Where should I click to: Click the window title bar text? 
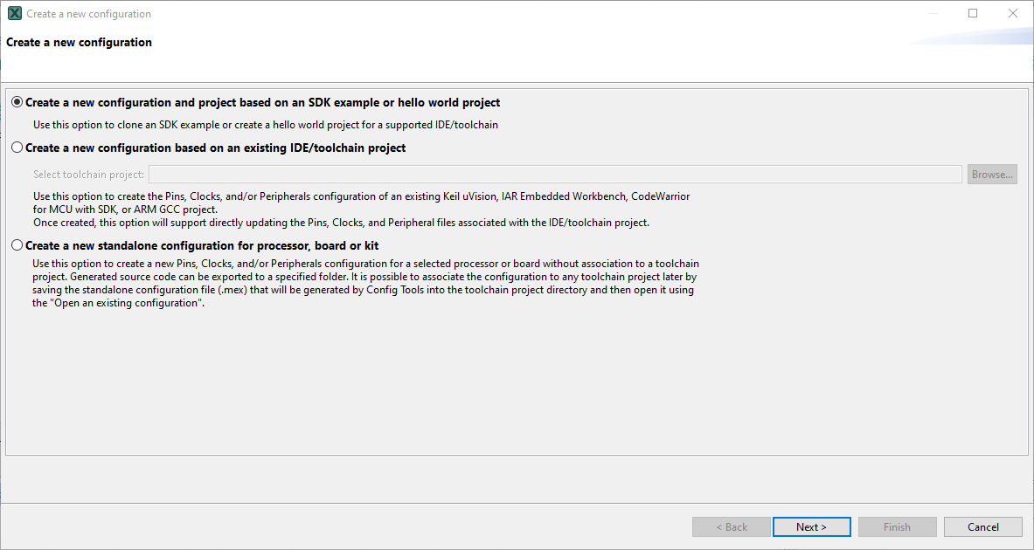(x=89, y=14)
